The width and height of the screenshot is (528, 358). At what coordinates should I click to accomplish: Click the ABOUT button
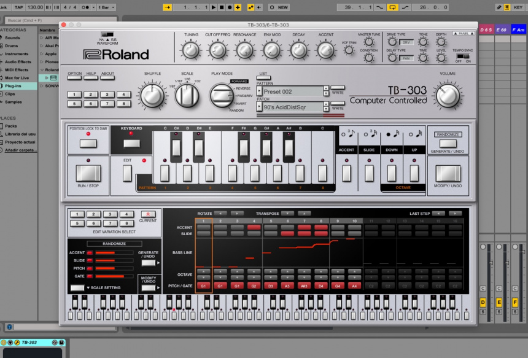click(107, 77)
